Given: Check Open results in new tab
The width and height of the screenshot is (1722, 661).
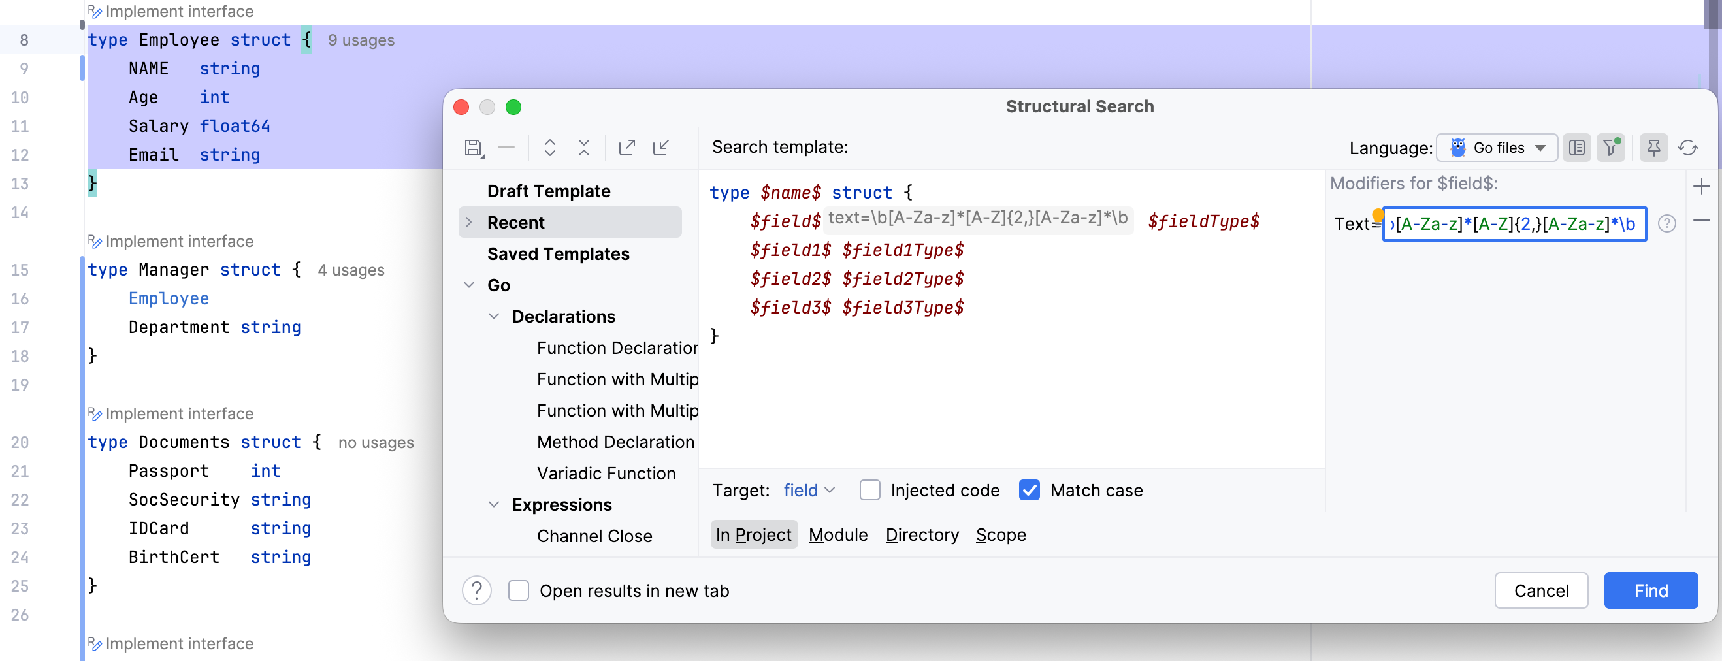Looking at the screenshot, I should (519, 591).
